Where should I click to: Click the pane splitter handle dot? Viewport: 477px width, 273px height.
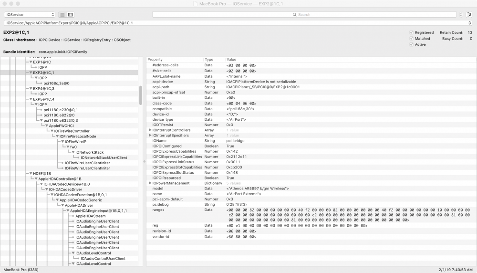point(144,162)
